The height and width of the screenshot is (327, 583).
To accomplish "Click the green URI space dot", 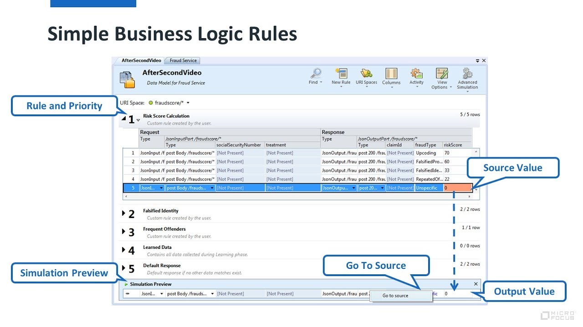I will [x=151, y=103].
